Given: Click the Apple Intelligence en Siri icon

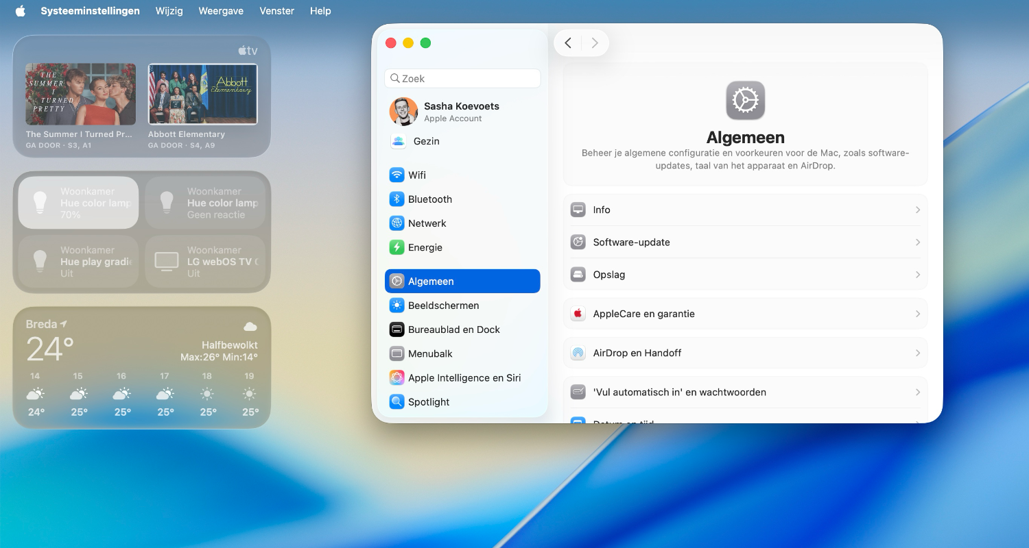Looking at the screenshot, I should click(x=397, y=377).
